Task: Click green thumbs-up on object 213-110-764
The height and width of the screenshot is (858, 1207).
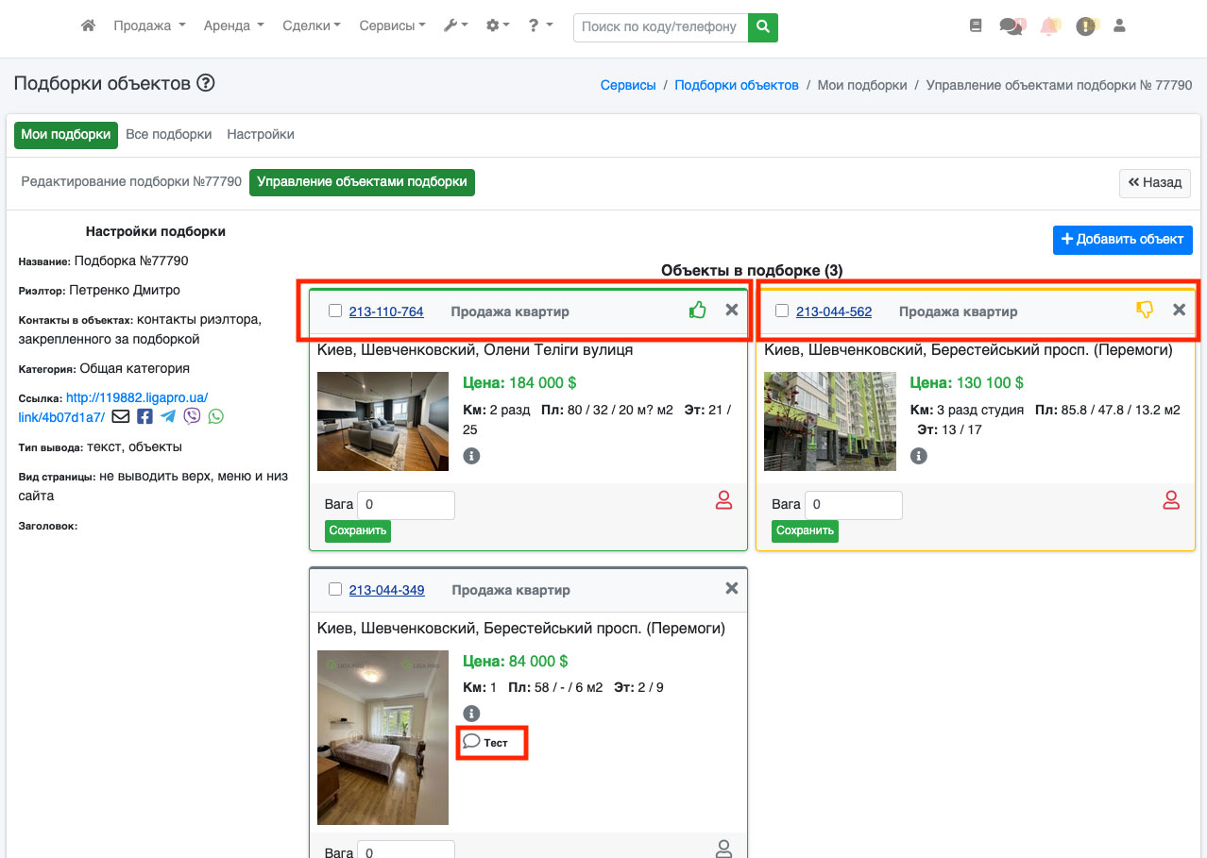Action: [697, 310]
